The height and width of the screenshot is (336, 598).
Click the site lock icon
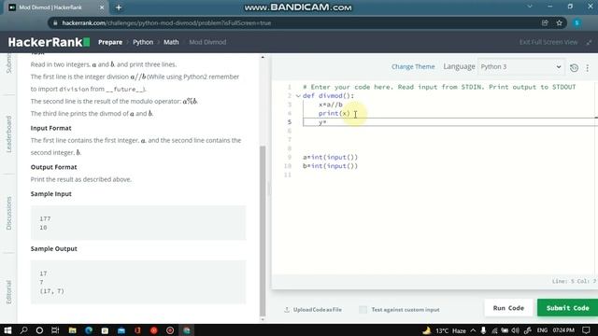[x=55, y=22]
